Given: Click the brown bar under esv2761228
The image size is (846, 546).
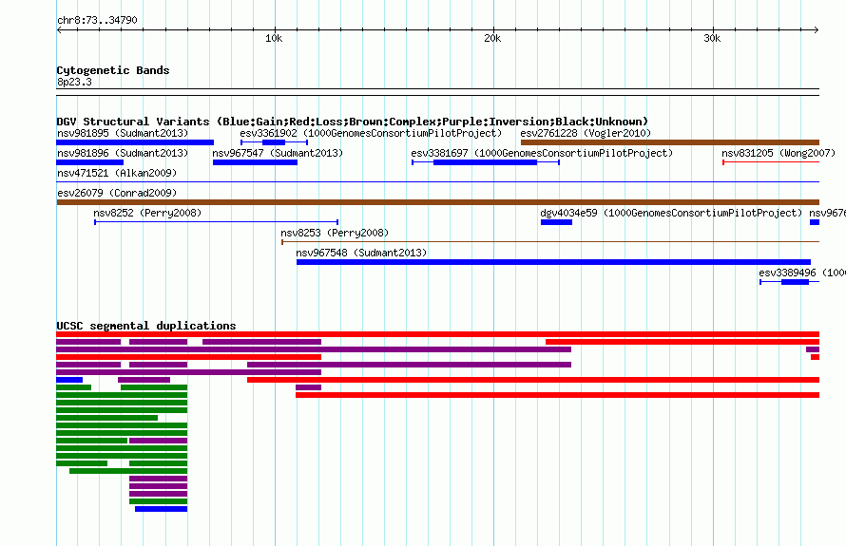Looking at the screenshot, I should click(x=669, y=142).
